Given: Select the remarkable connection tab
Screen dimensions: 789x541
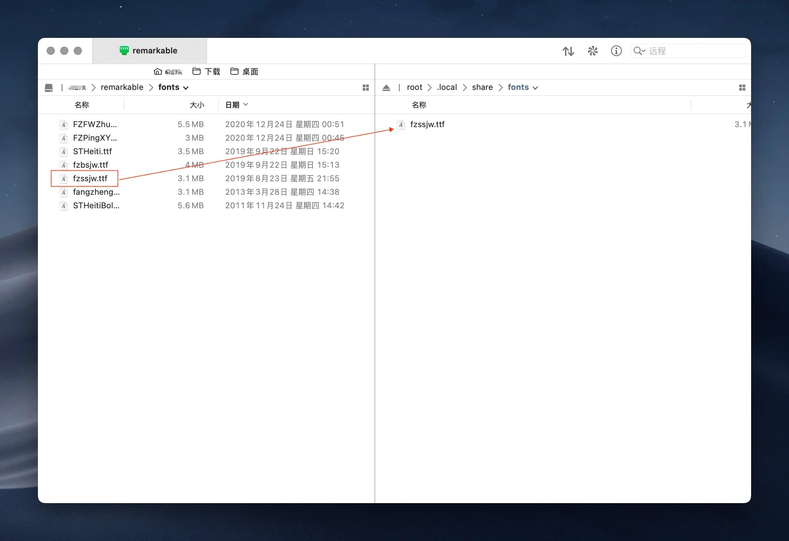Looking at the screenshot, I should (150, 50).
